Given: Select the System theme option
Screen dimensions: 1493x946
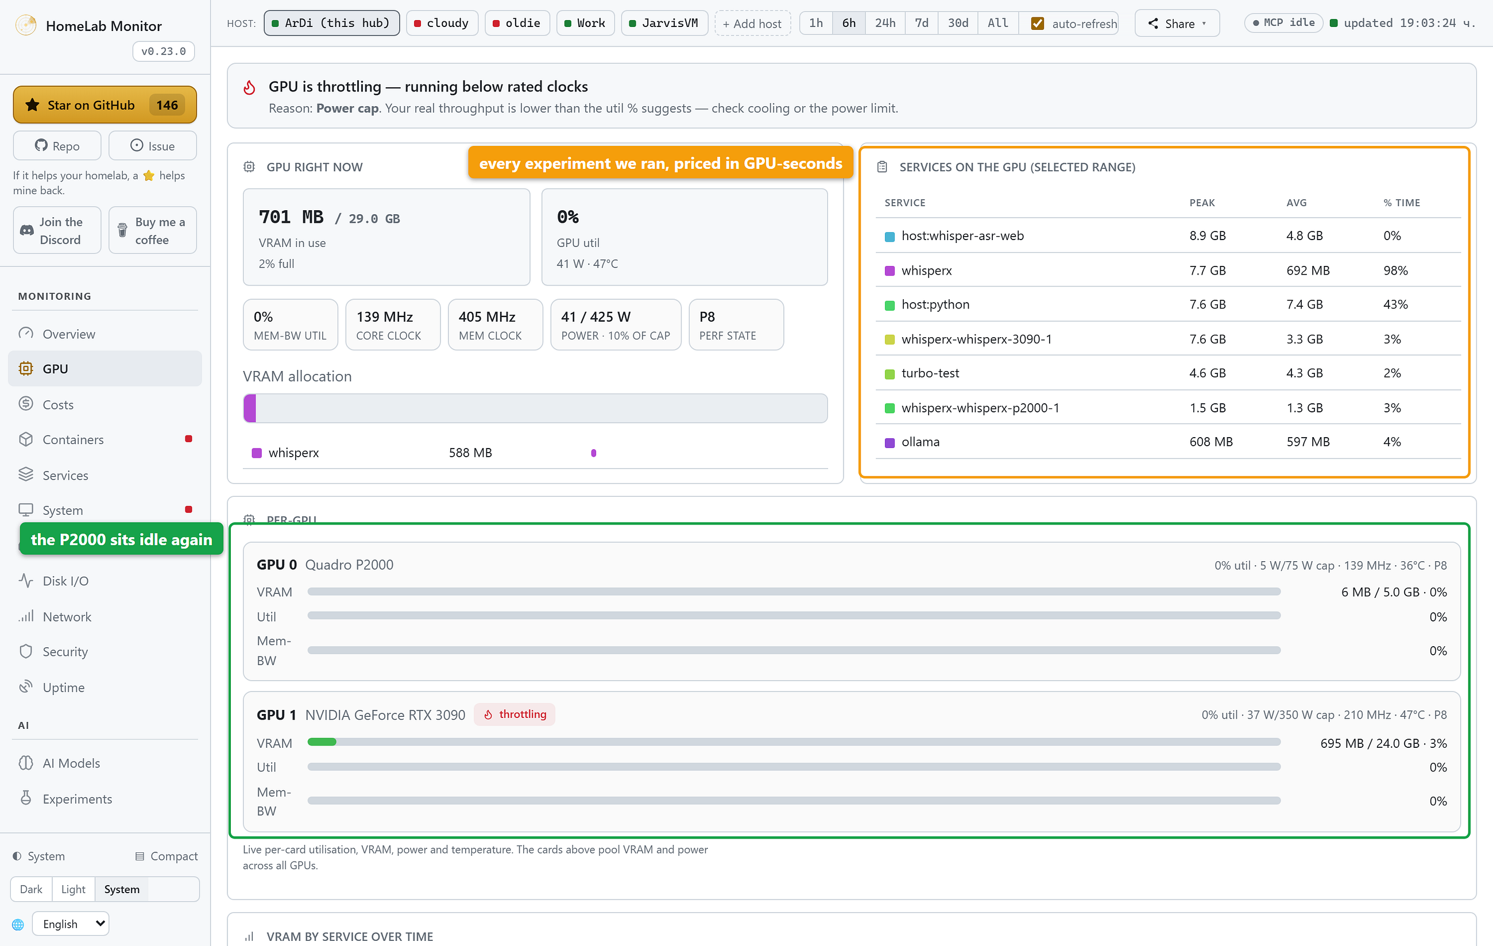Looking at the screenshot, I should point(122,889).
